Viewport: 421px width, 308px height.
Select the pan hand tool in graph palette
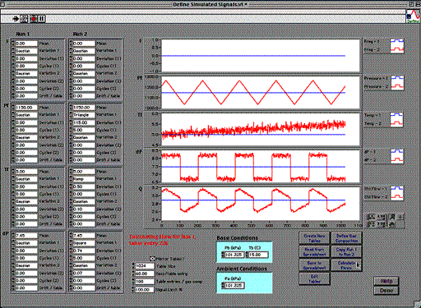point(392,224)
